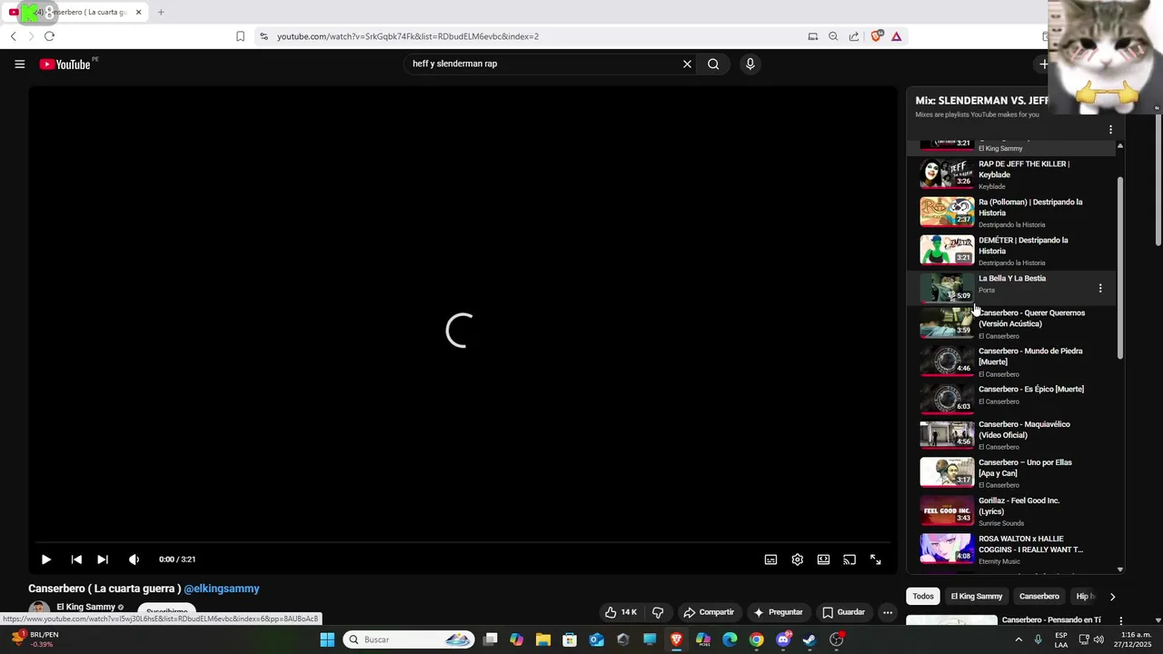Start voice search with microphone
The image size is (1163, 654).
pyautogui.click(x=750, y=64)
